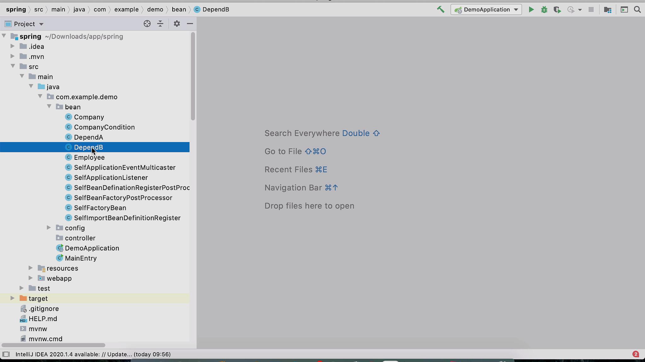The height and width of the screenshot is (362, 645).
Task: Click spring in the navigation breadcrumb
Action: (x=16, y=9)
